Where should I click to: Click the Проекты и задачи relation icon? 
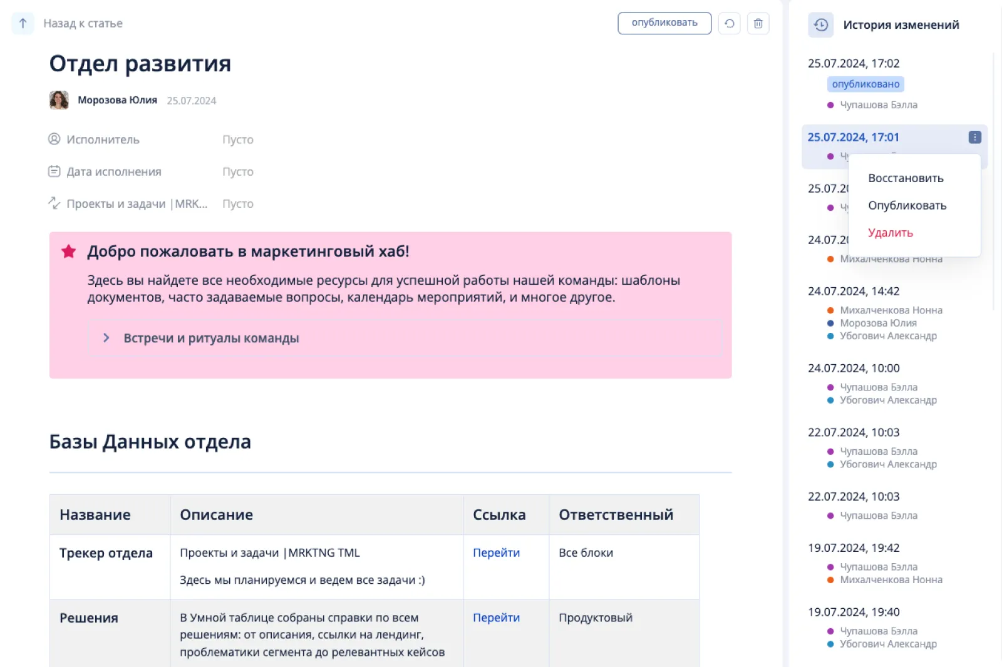(54, 203)
